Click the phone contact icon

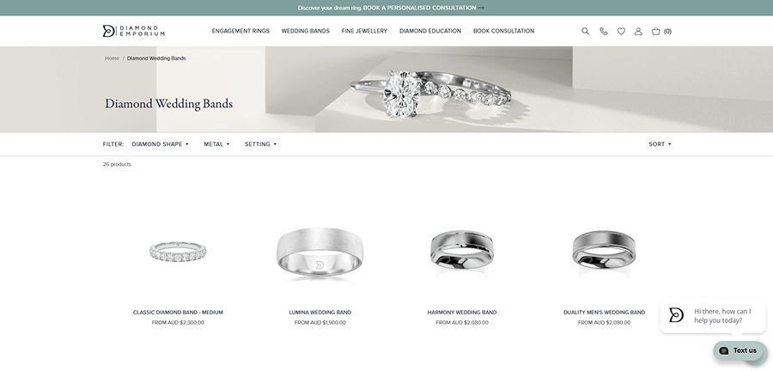[604, 31]
